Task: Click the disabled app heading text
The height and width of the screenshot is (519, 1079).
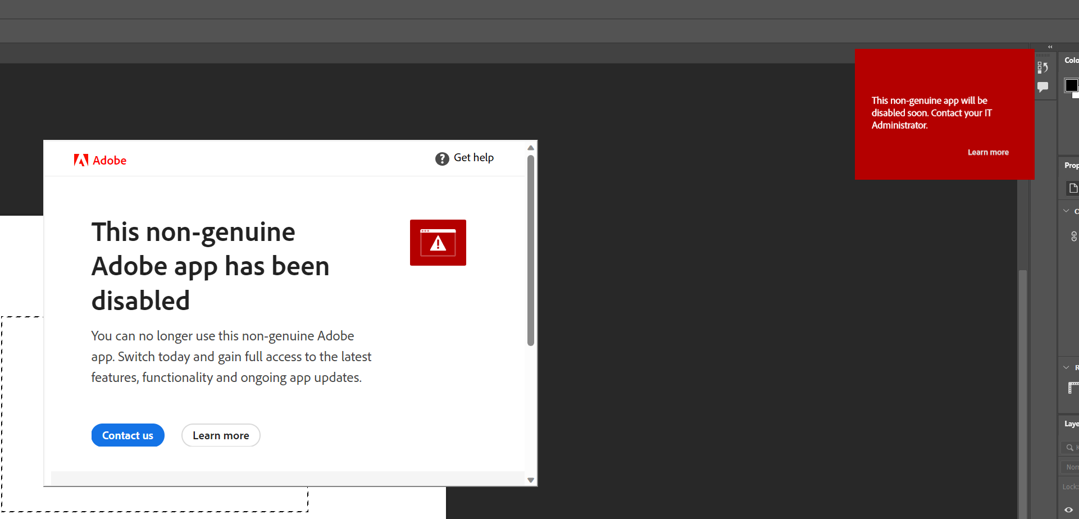Action: (x=211, y=266)
